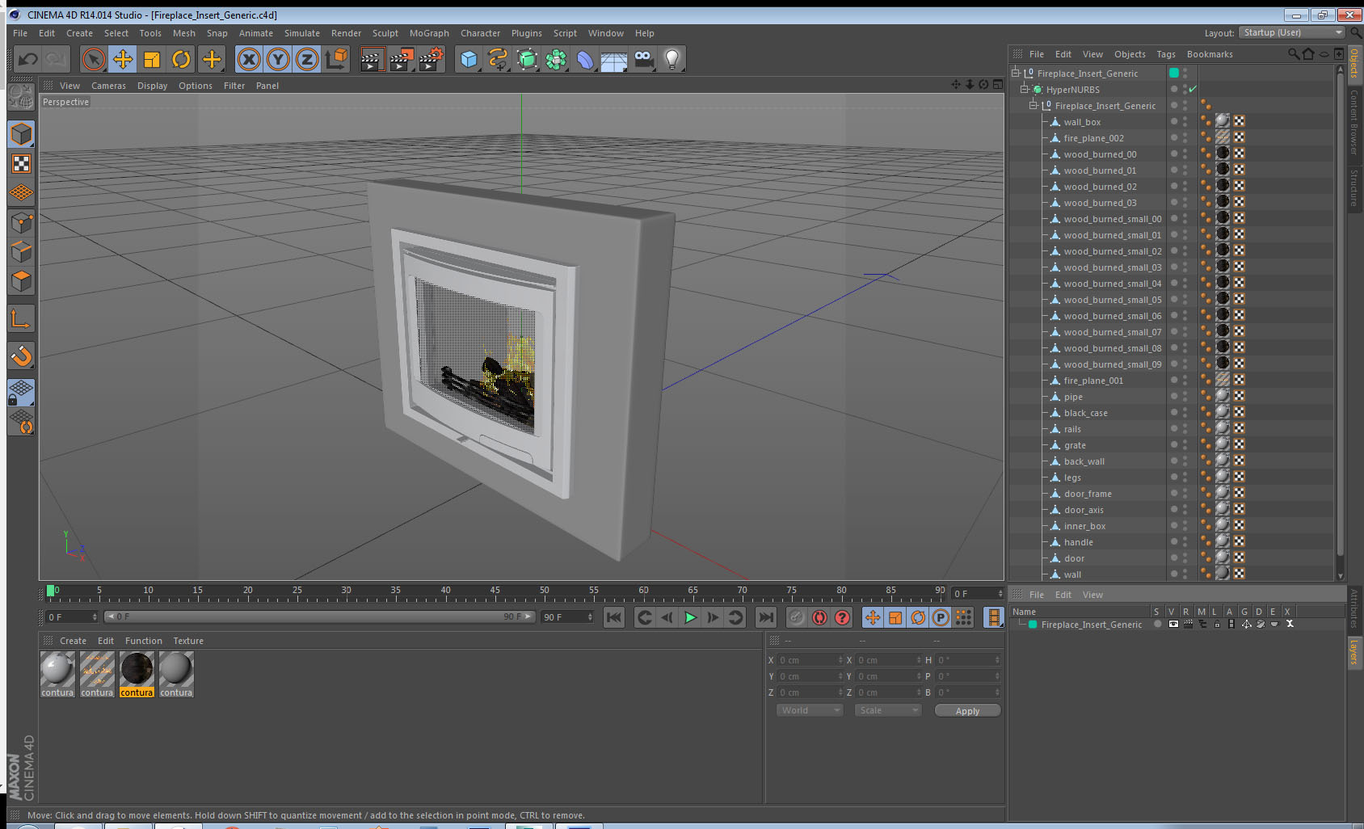This screenshot has width=1364, height=829.
Task: Click the X position input field
Action: tap(810, 660)
